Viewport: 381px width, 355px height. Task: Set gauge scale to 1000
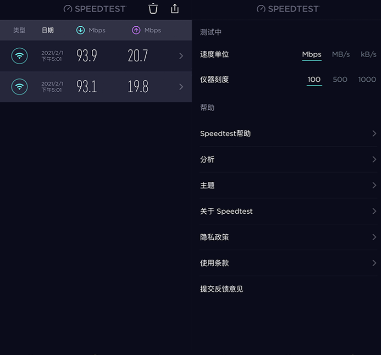367,80
